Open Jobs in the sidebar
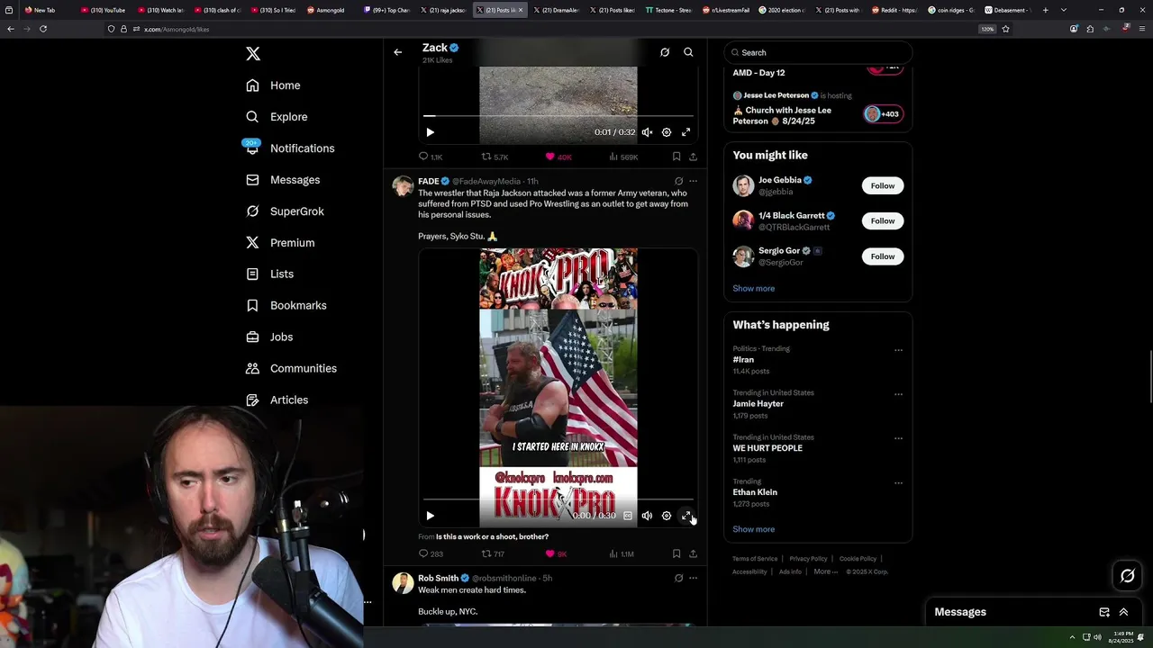 (x=269, y=337)
